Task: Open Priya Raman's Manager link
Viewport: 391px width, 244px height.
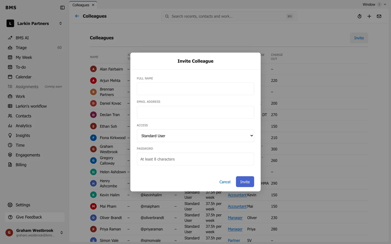Action: (x=235, y=229)
